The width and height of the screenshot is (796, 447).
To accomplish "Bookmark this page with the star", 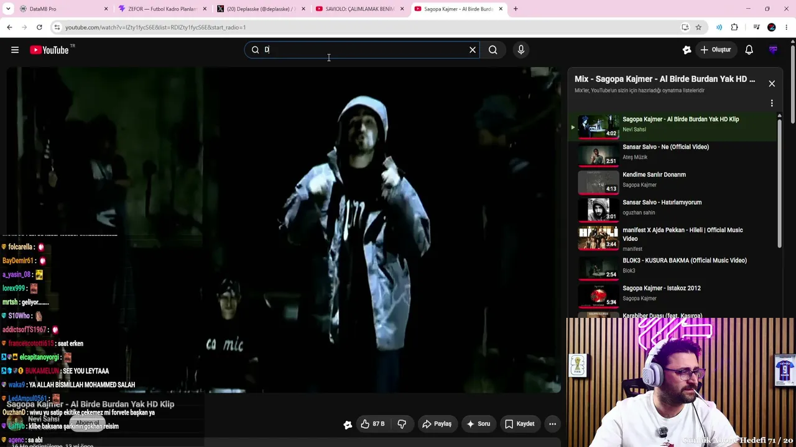I will point(698,27).
